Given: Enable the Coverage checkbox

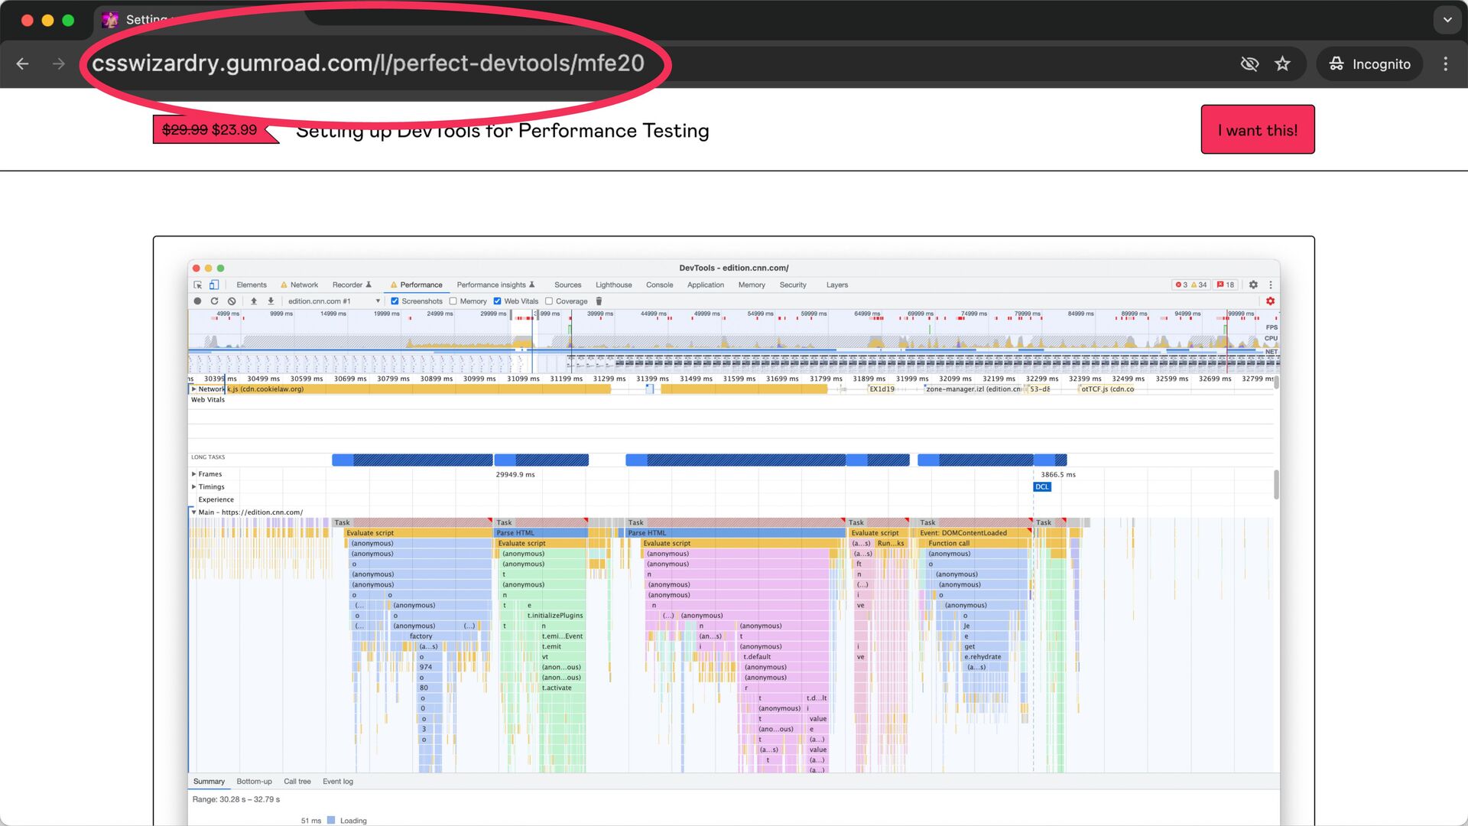Looking at the screenshot, I should coord(549,301).
